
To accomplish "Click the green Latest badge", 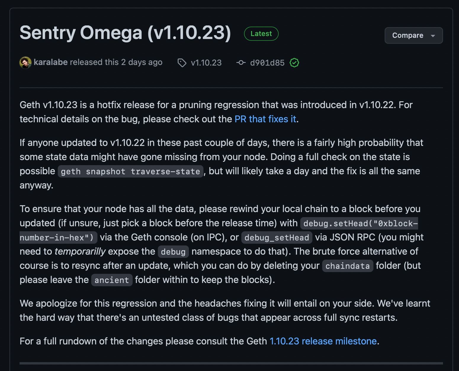I will coord(261,34).
